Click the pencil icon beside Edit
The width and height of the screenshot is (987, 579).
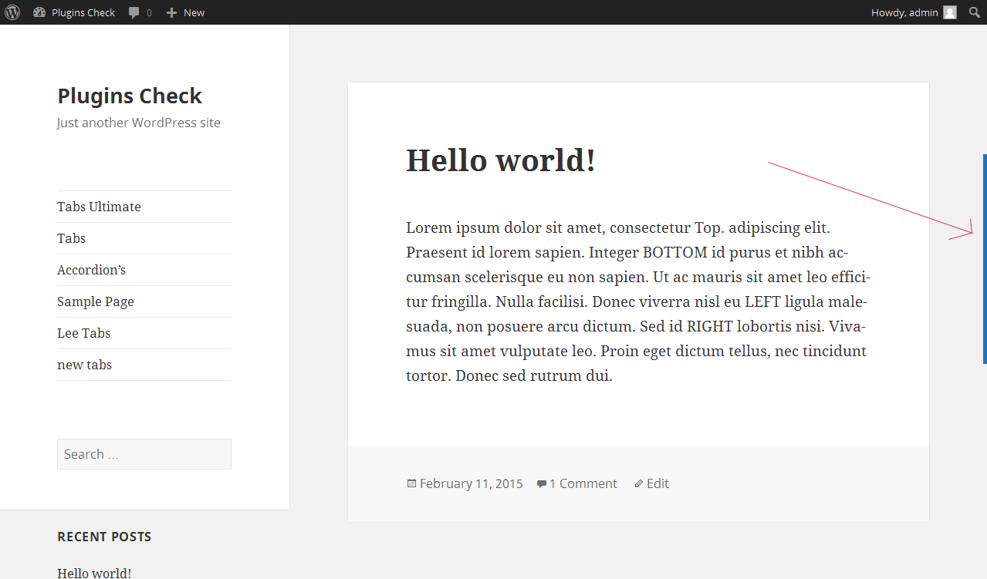pos(639,484)
